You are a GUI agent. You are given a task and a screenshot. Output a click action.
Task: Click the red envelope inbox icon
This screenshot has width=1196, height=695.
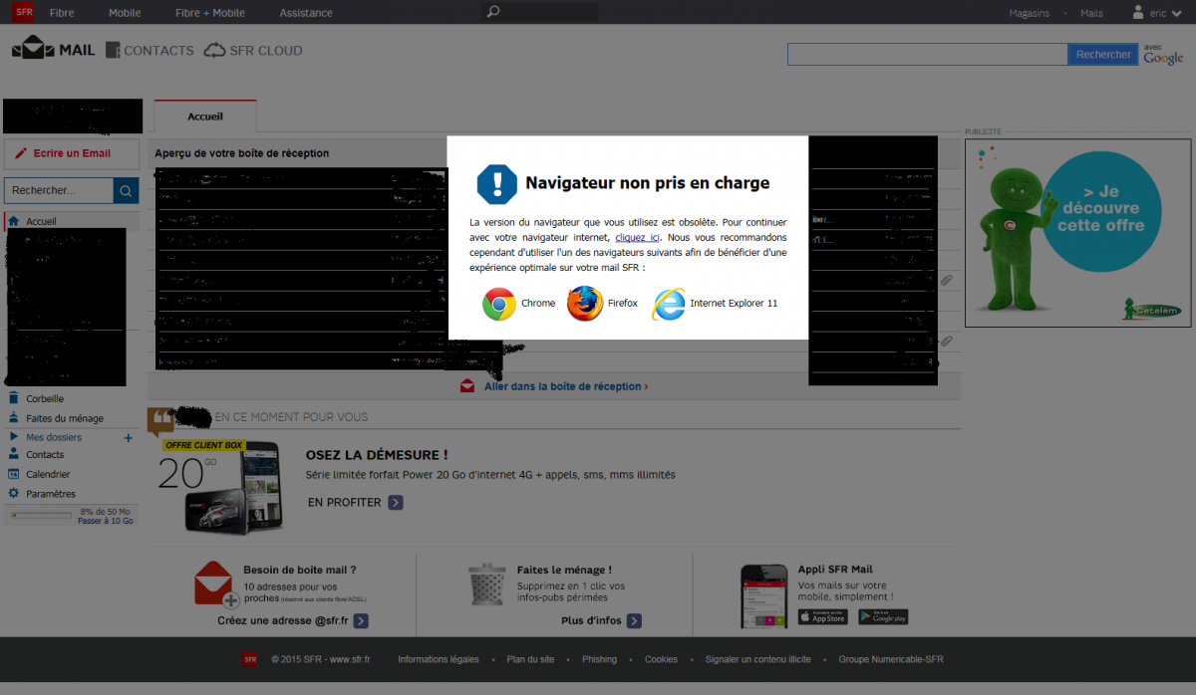[x=467, y=386]
